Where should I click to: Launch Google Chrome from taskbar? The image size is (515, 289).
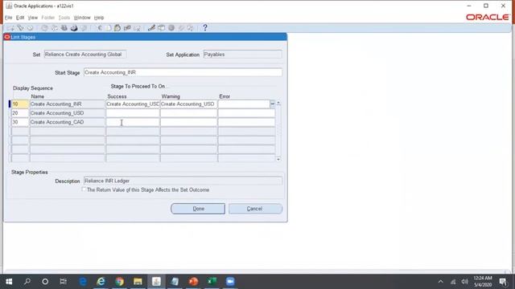(120, 282)
